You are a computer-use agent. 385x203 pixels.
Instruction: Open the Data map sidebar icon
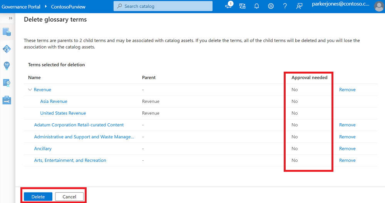[x=7, y=49]
